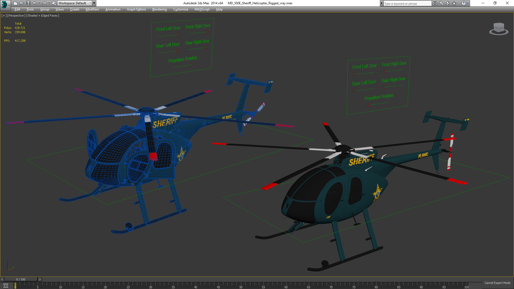514x289 pixels.
Task: Click the FPS value 417,258
Action: 20,41
